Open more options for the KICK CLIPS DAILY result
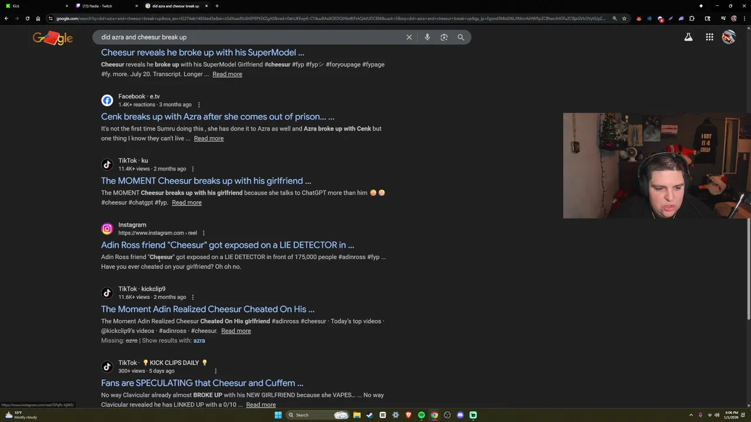751x422 pixels. coord(215,371)
